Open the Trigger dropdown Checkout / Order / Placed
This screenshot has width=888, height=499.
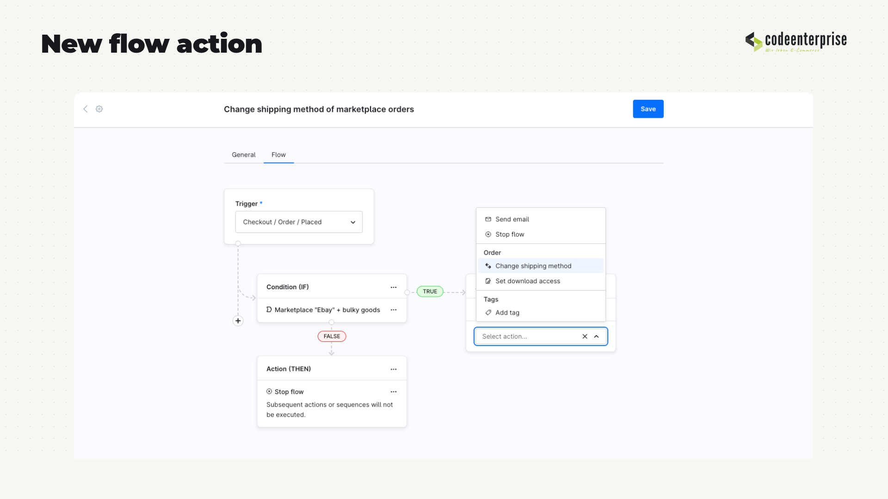point(299,222)
